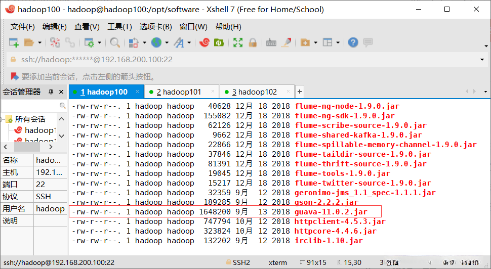Click guava-11.0.2.jar in the terminal
The height and width of the screenshot is (269, 491).
tap(331, 212)
